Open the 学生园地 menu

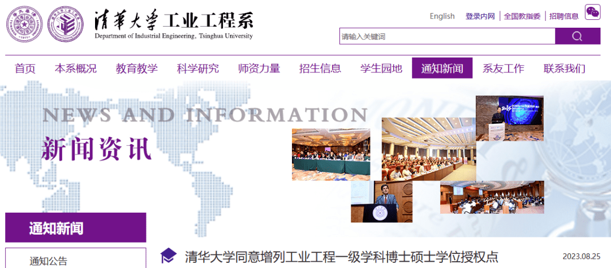tap(381, 68)
